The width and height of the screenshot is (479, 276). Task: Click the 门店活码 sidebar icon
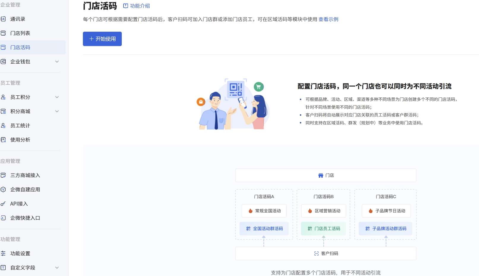click(x=3, y=47)
